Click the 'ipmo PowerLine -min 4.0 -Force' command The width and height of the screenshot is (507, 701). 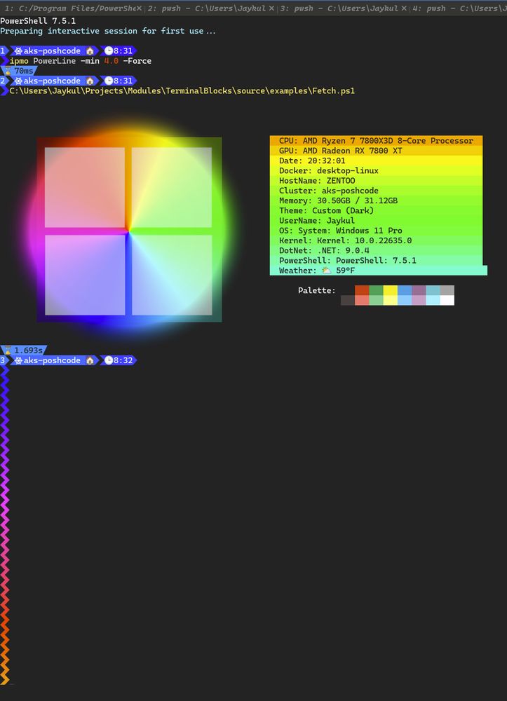pos(81,61)
